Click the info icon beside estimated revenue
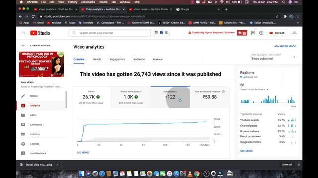The width and height of the screenshot is (318, 178). click(223, 92)
